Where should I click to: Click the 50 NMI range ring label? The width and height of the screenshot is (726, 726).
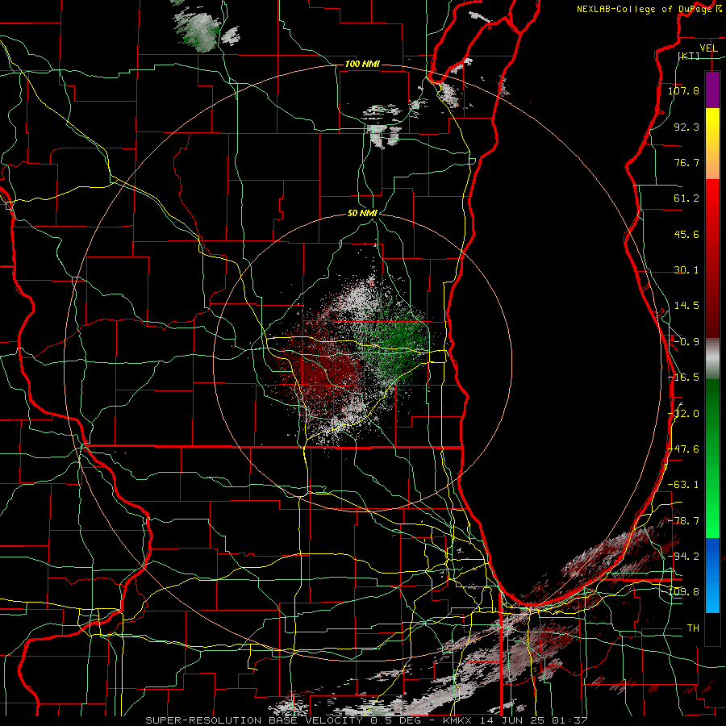pos(362,214)
